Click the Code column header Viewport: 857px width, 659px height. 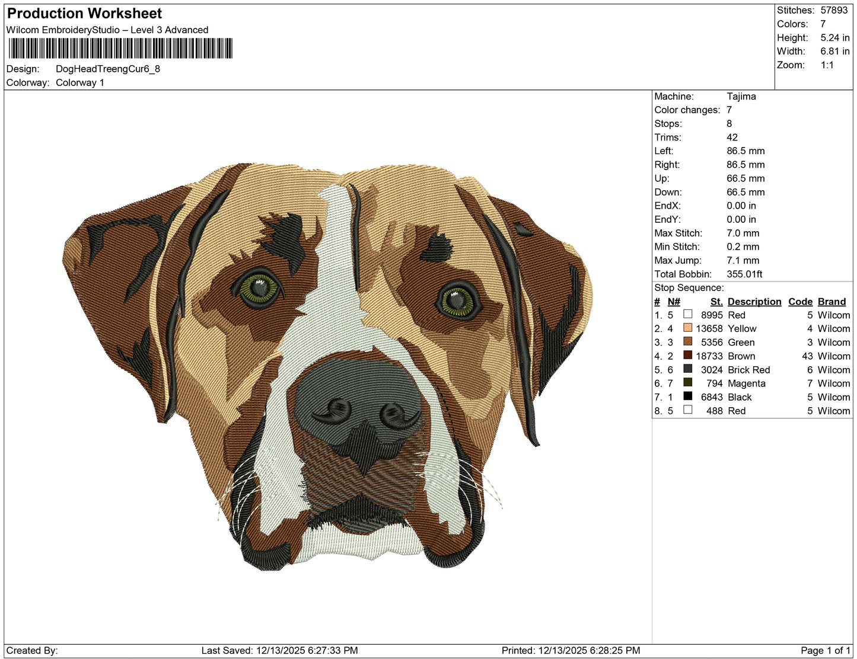pyautogui.click(x=799, y=302)
